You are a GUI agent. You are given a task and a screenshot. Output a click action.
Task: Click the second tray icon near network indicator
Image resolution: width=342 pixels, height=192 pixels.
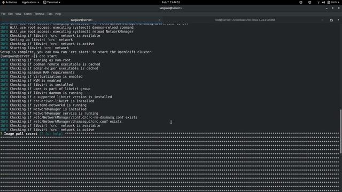pyautogui.click(x=310, y=2)
